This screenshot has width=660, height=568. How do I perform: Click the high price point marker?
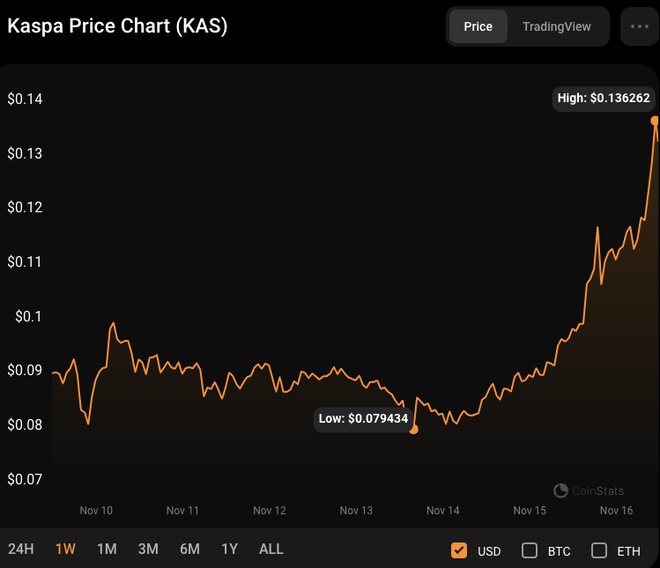(x=655, y=121)
